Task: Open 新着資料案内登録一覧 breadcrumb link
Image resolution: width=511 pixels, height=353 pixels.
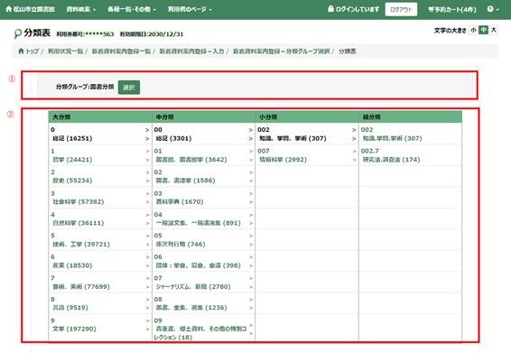Action: coord(121,51)
